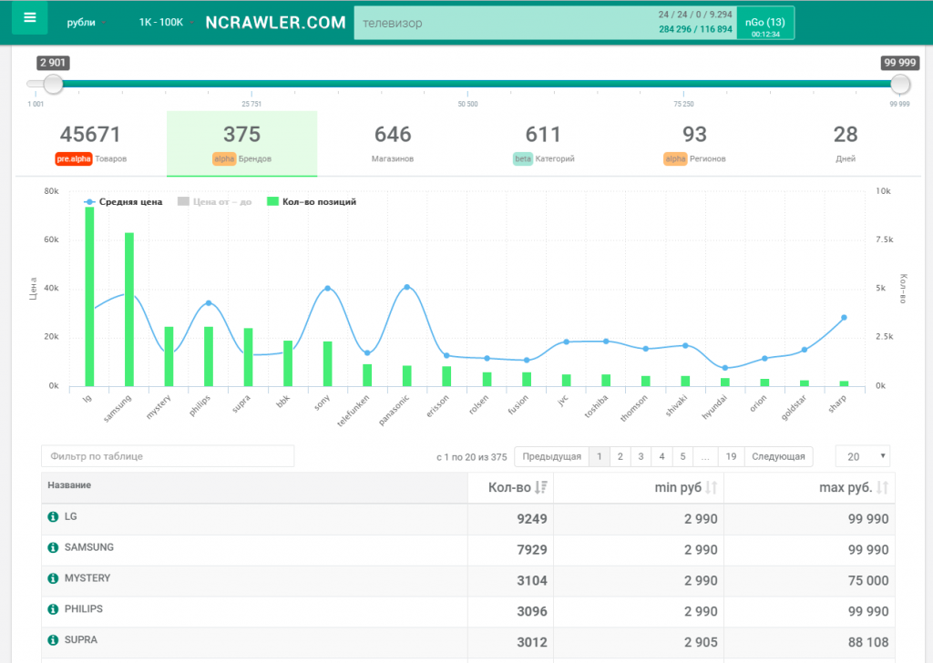
Task: Select the 93 Регионов tab
Action: point(694,143)
